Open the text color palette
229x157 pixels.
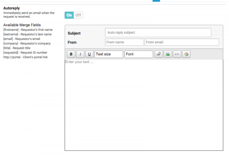pyautogui.click(x=186, y=54)
